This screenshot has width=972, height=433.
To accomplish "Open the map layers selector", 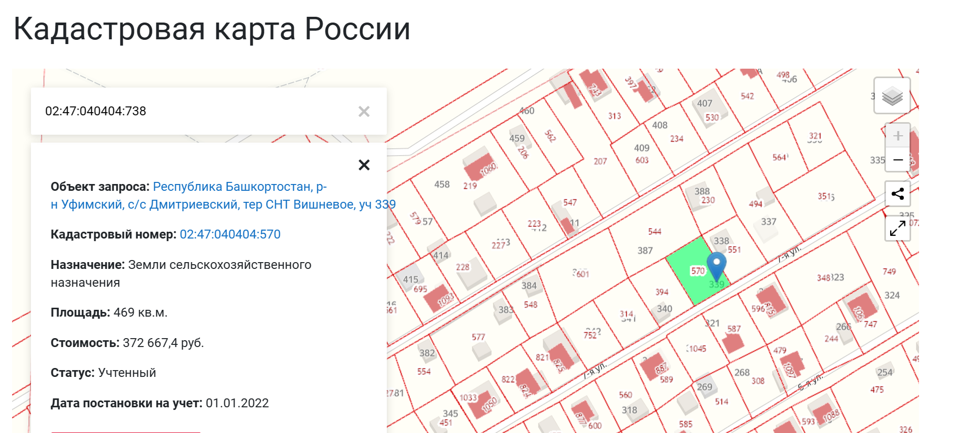I will tap(892, 95).
